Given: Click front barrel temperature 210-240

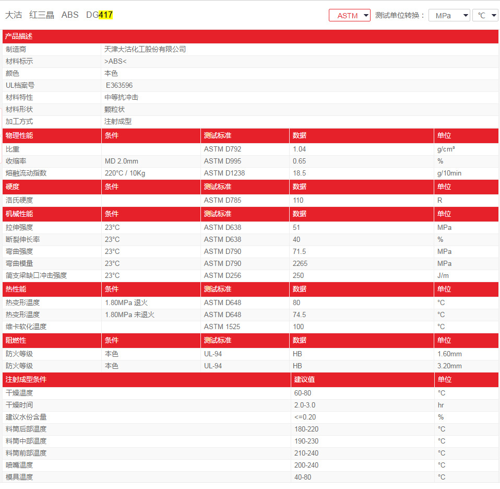Looking at the screenshot, I should point(306,453).
